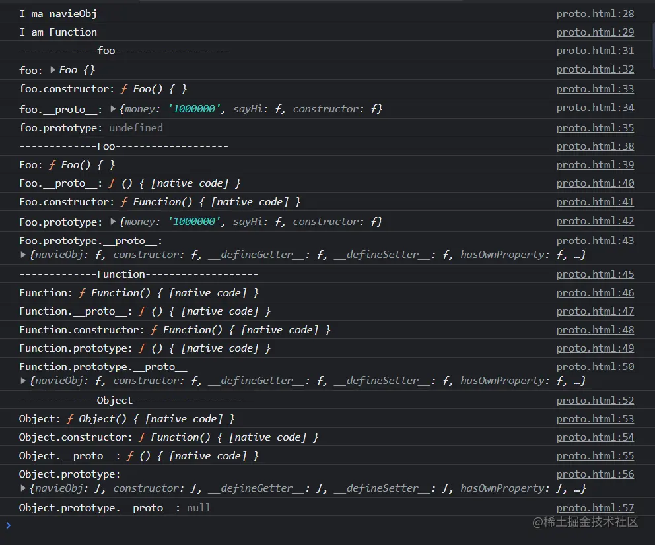Screen dimensions: 655x545
Task: Click the 'Foo: ƒ Foo() { }' entry
Action: pyautogui.click(x=67, y=165)
